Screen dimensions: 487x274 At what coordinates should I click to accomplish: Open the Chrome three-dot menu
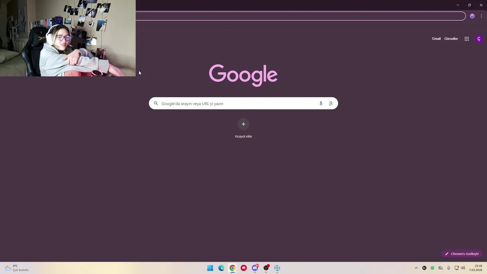pyautogui.click(x=481, y=16)
